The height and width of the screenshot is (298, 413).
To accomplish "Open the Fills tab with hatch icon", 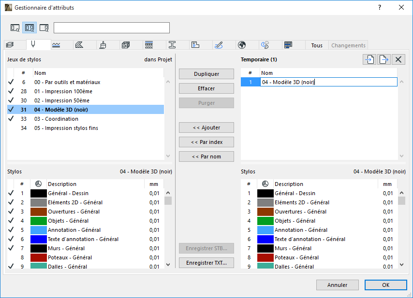I will coord(79,45).
